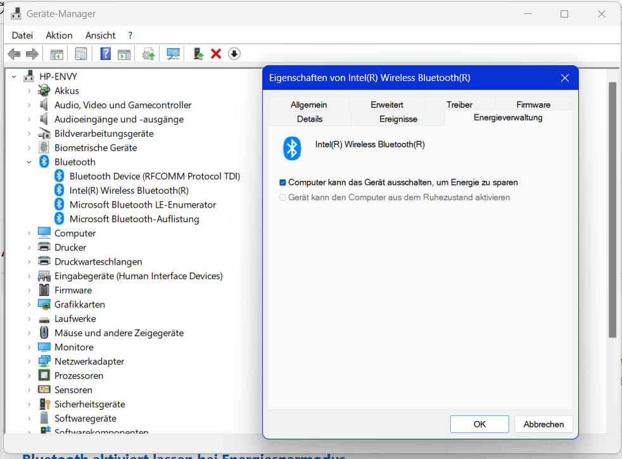Select Softwaregeräte in device tree

coord(86,418)
